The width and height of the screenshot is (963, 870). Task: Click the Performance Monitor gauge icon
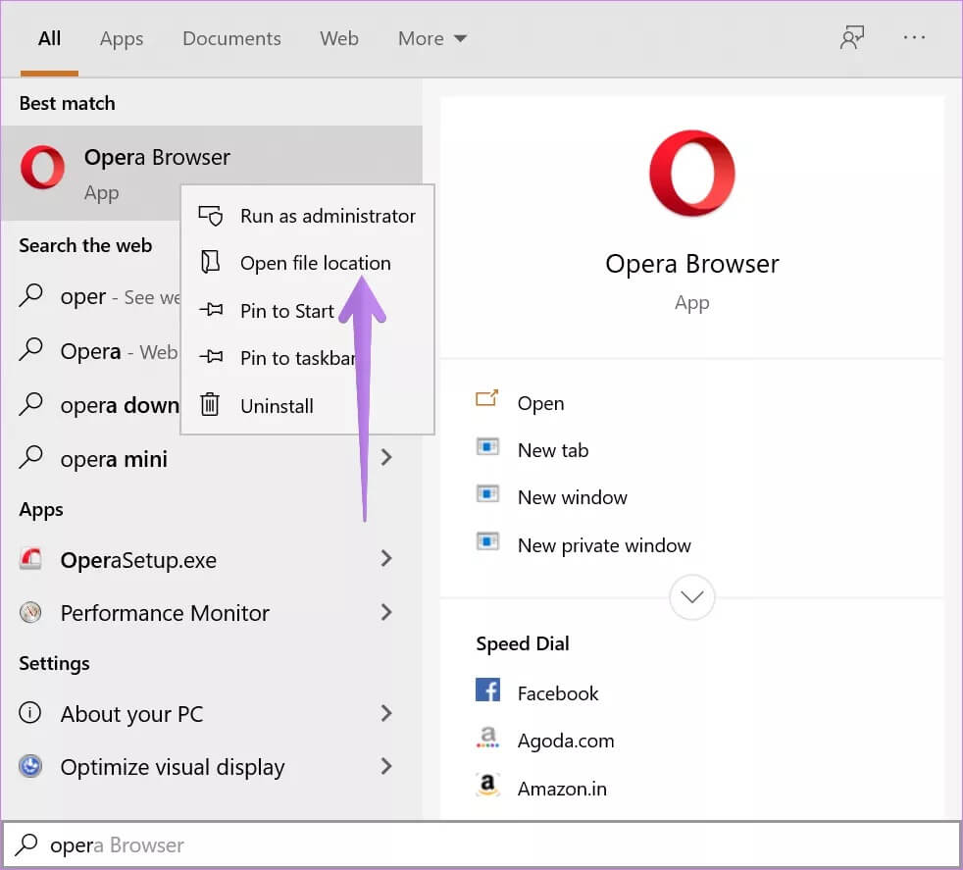(x=30, y=612)
